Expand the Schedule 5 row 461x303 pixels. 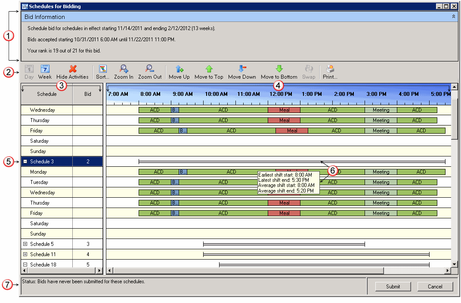[x=25, y=244]
